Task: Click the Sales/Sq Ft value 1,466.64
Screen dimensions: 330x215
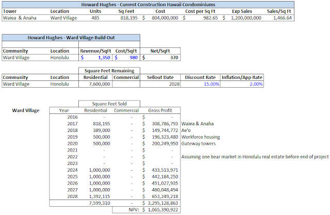Action: 283,18
